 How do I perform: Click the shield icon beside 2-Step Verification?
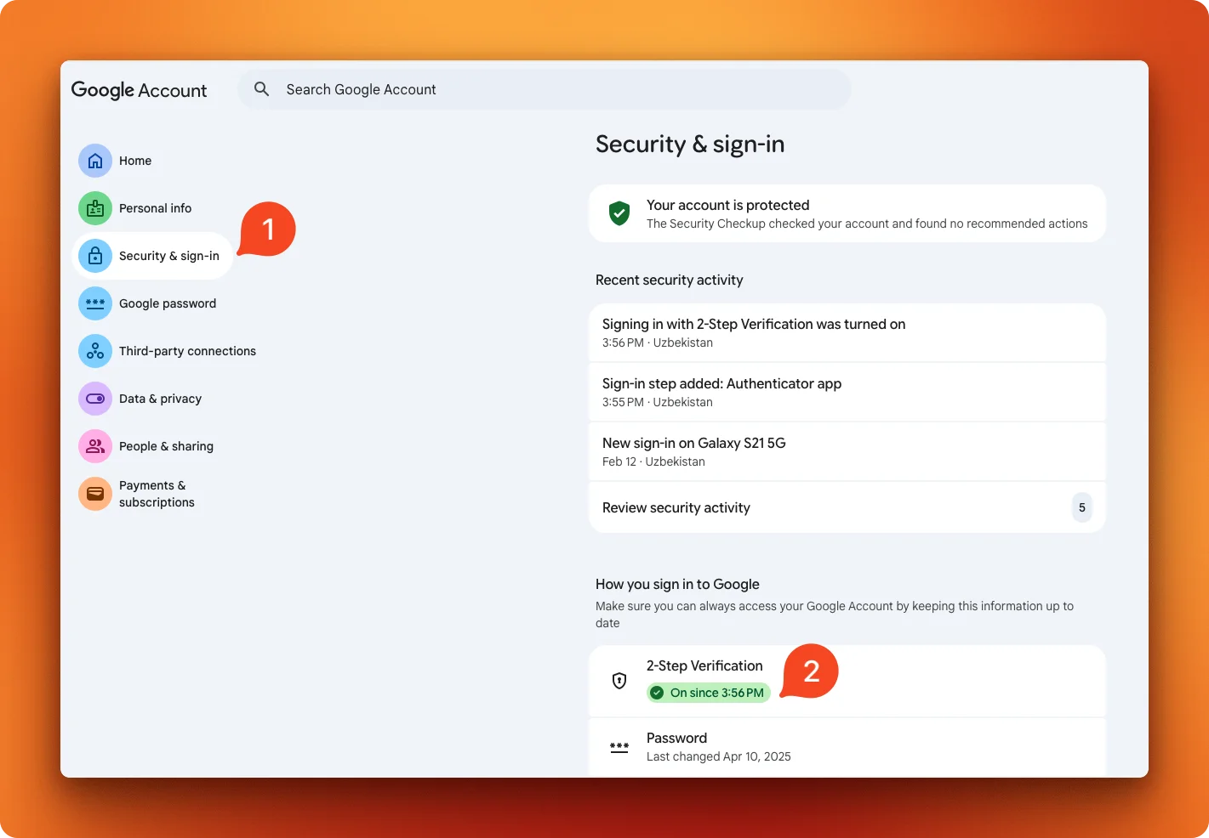click(619, 680)
